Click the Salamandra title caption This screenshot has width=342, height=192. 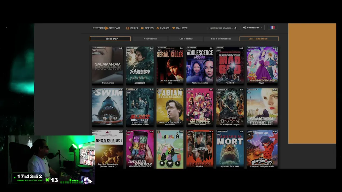[108, 83]
